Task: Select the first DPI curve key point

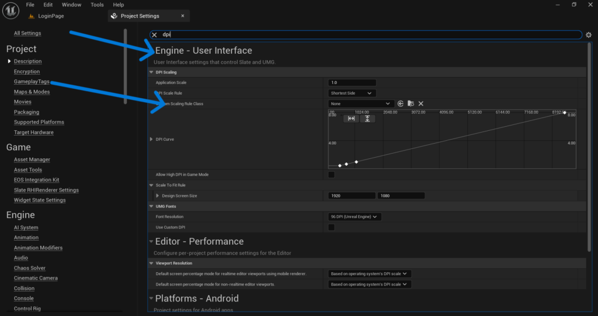Action: pyautogui.click(x=340, y=166)
